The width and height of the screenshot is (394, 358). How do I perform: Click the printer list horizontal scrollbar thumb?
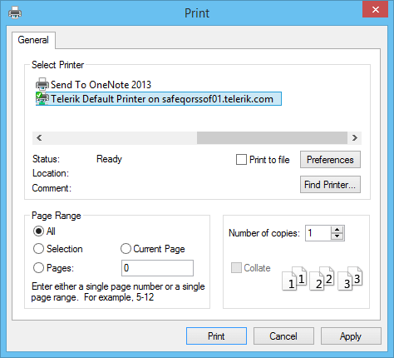point(272,138)
